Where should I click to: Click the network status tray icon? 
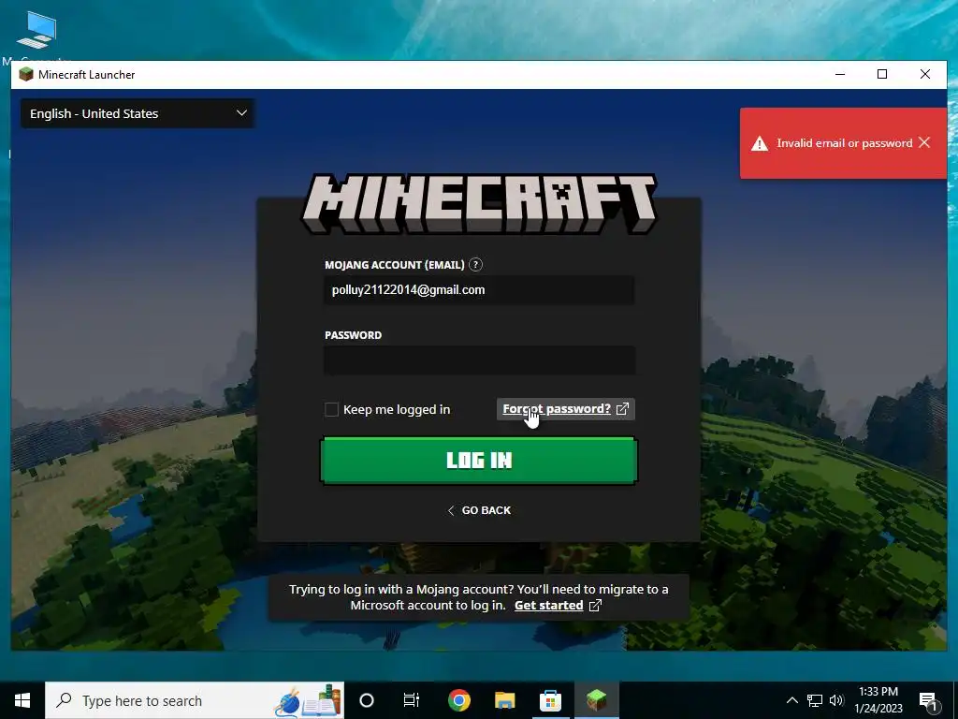(815, 700)
